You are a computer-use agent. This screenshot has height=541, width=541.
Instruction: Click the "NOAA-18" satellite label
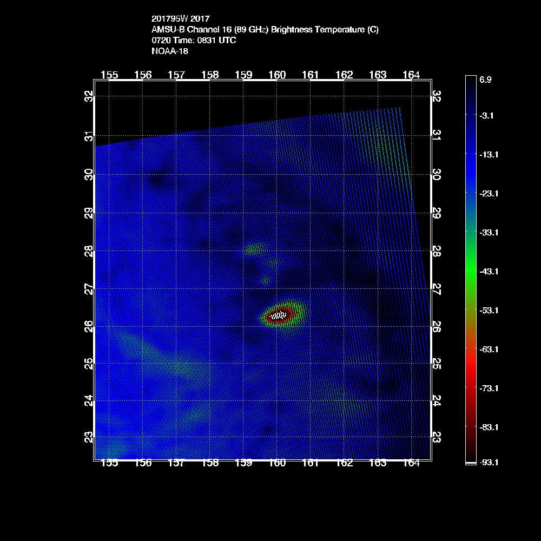[x=170, y=51]
